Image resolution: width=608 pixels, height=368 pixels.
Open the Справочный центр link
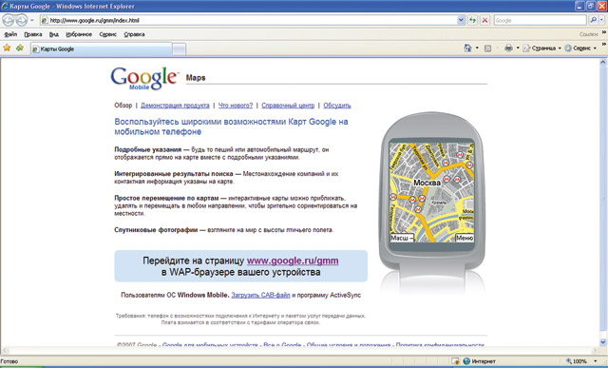point(288,106)
